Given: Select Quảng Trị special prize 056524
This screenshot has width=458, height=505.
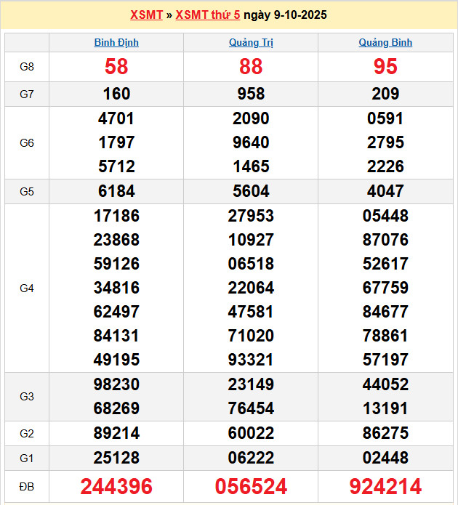Looking at the screenshot, I should [251, 487].
